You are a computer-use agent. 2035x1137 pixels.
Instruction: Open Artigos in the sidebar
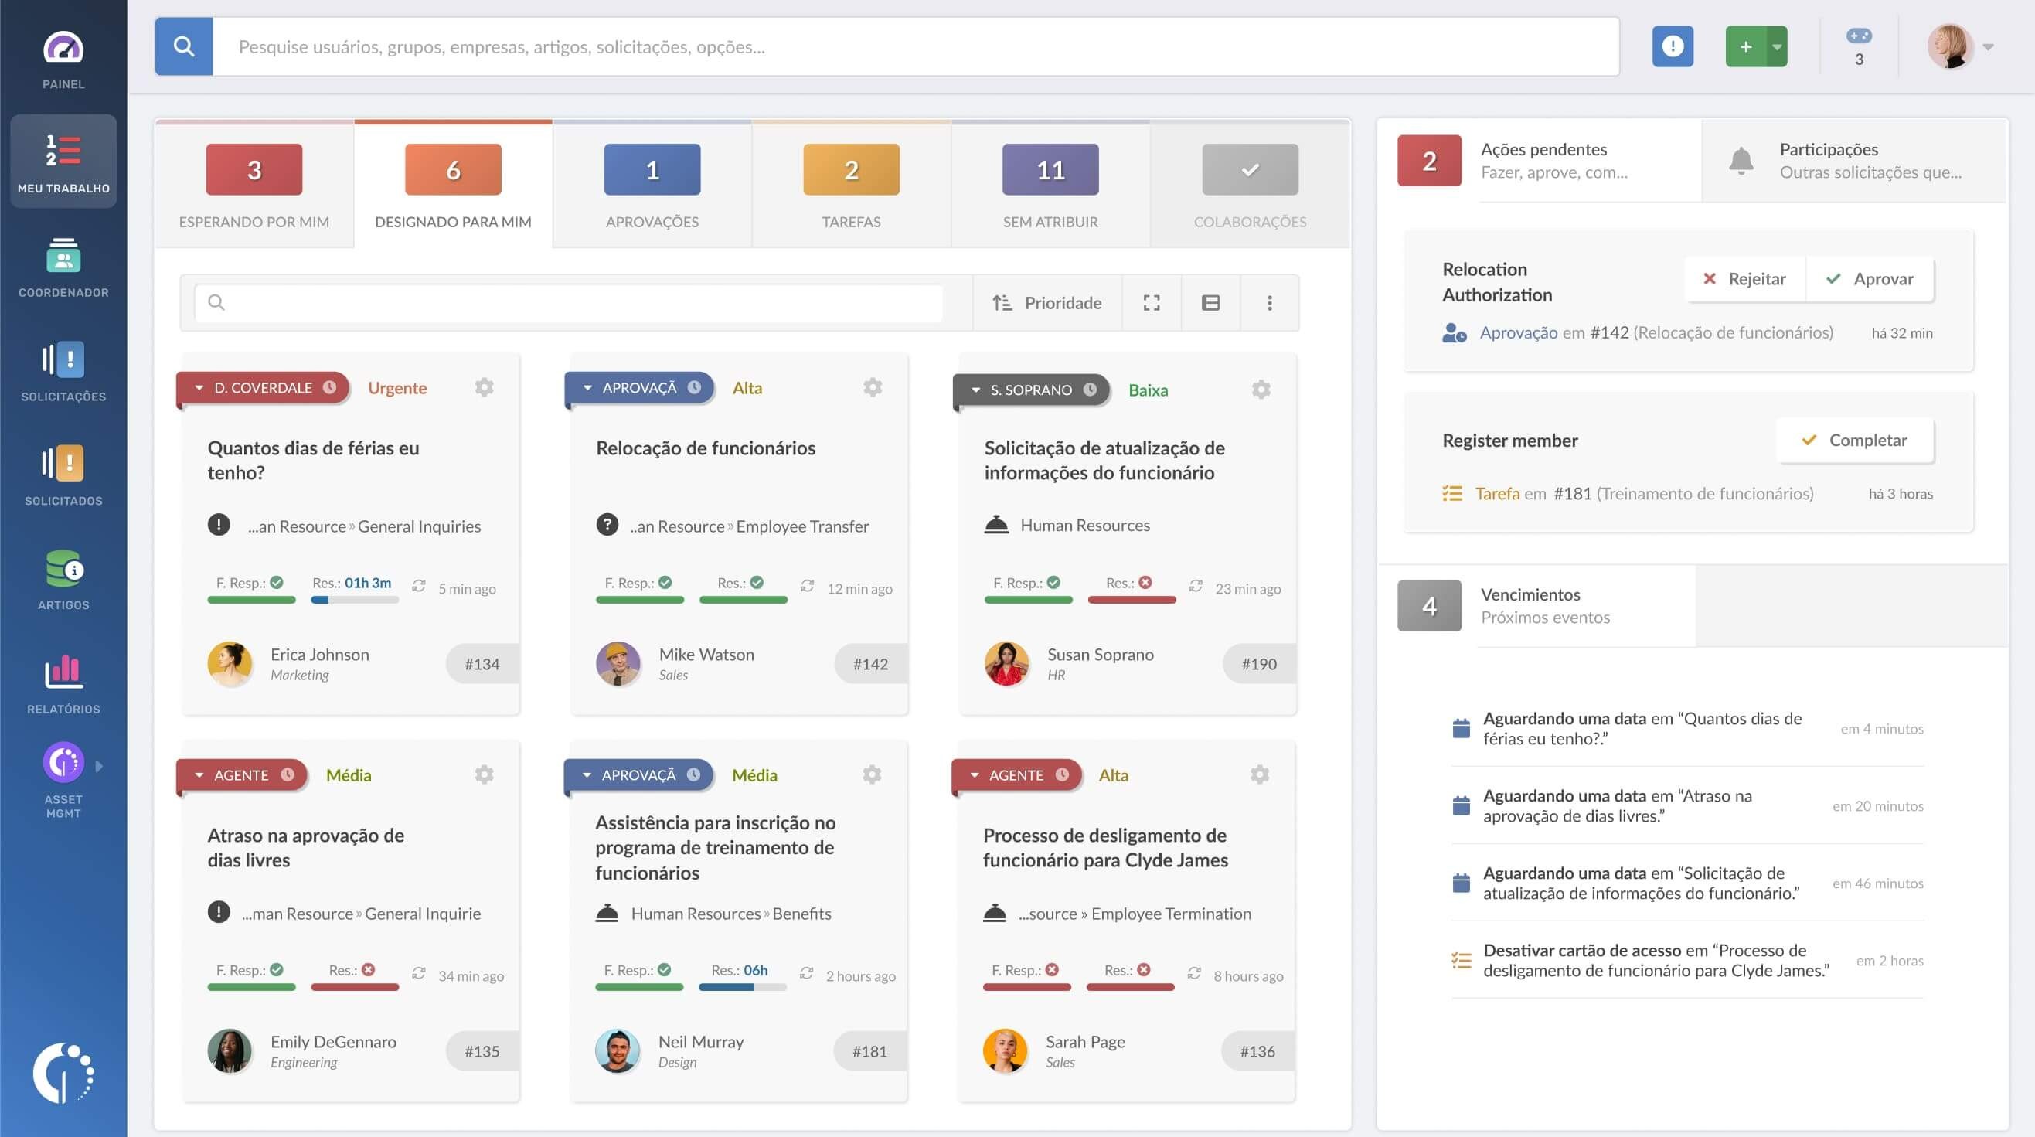[63, 569]
